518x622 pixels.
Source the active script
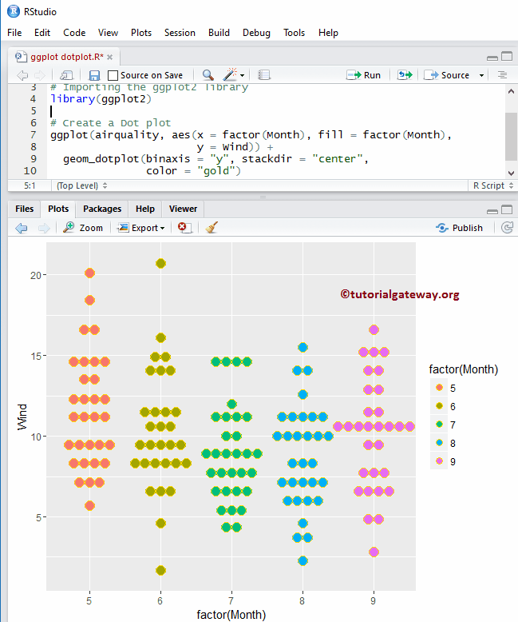[x=447, y=75]
